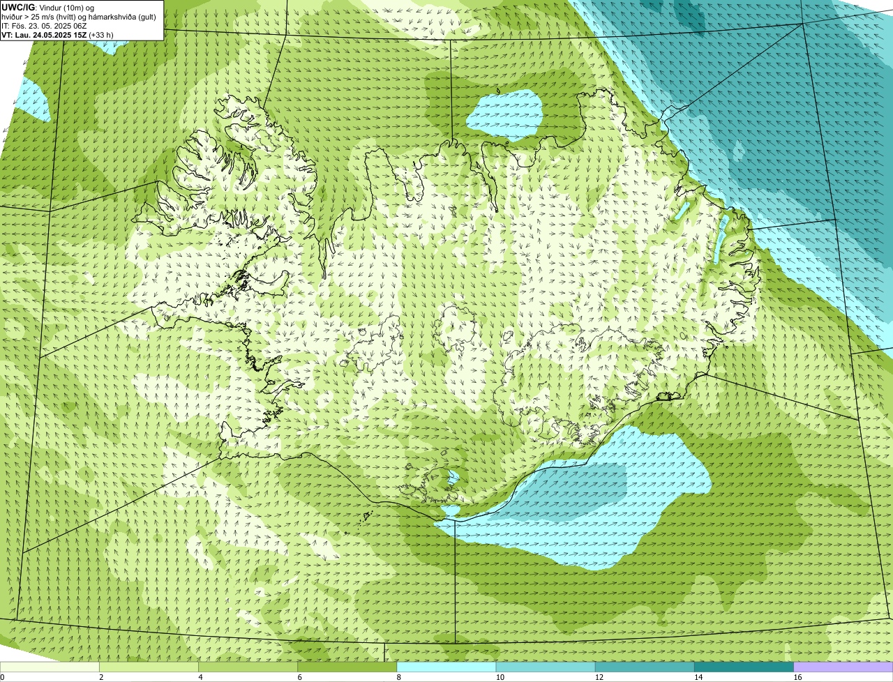Click the legend scale label "0"
The height and width of the screenshot is (682, 893).
(2, 677)
